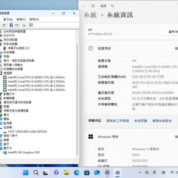Open the 檢視(V) menu
Viewport: 178px width, 178px height.
(21, 19)
